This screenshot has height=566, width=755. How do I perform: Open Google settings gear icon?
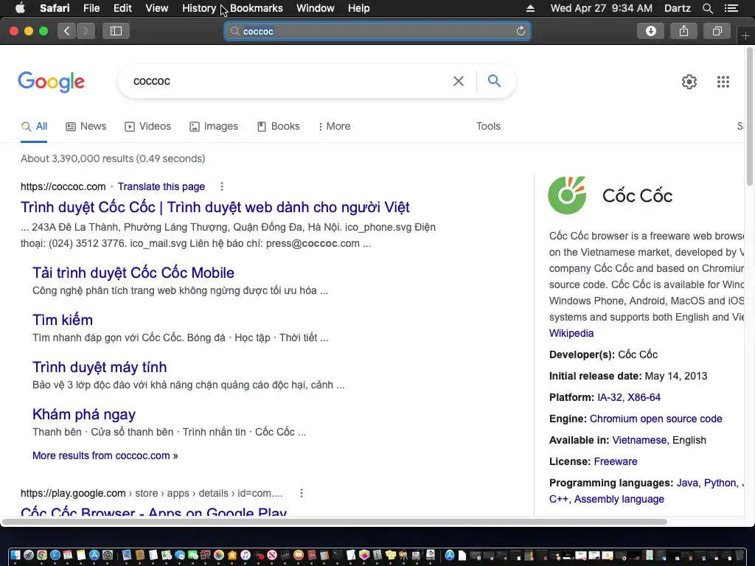click(689, 82)
